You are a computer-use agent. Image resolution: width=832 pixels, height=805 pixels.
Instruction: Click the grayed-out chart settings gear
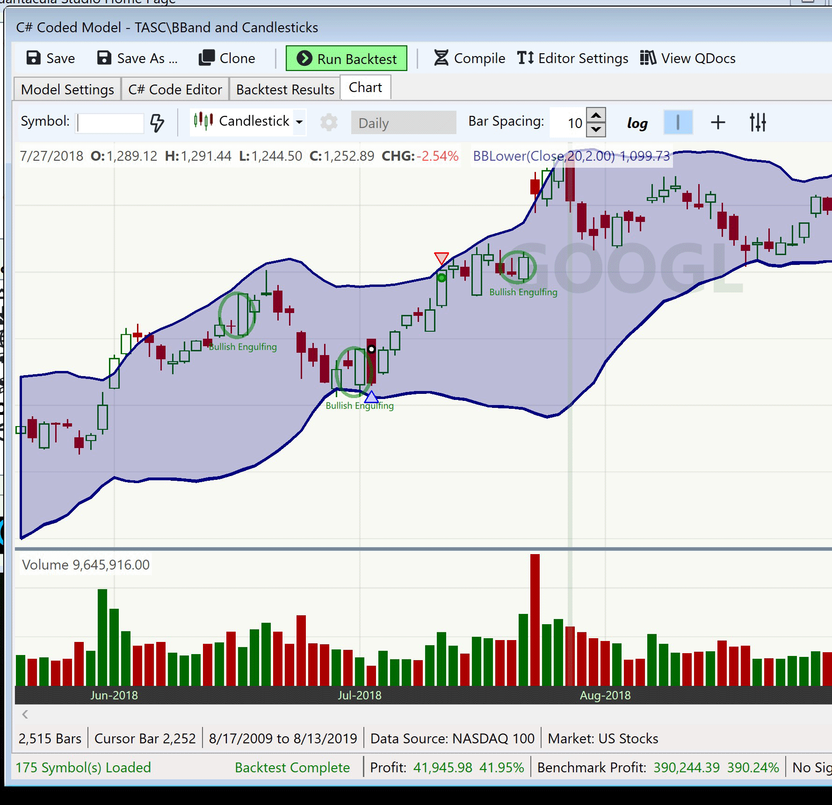329,123
